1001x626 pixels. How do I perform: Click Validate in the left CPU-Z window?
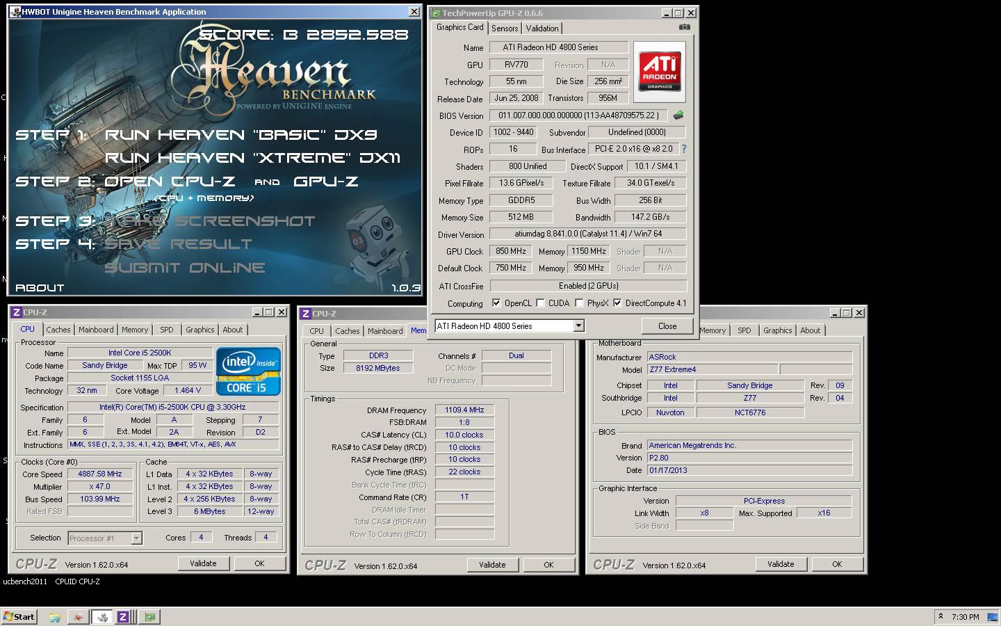coord(203,563)
